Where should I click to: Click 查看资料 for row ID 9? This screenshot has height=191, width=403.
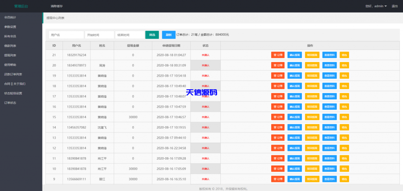coord(329,179)
